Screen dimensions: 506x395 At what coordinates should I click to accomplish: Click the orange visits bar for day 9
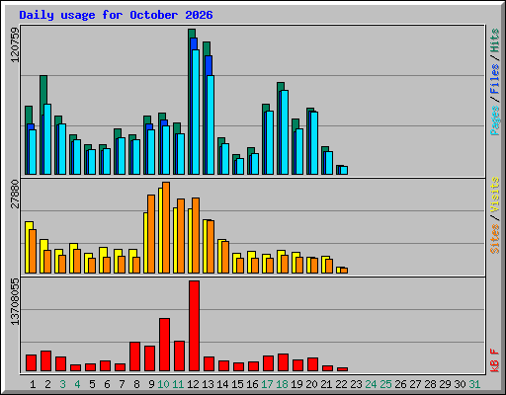[151, 234]
